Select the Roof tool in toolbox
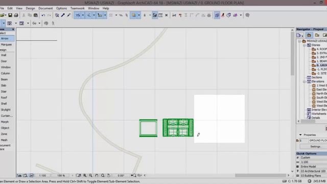Screen dimensions: 327x184 (x=4, y=98)
